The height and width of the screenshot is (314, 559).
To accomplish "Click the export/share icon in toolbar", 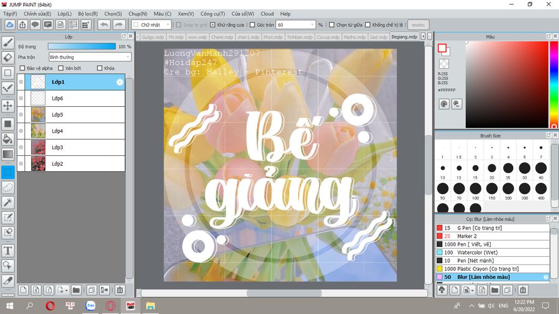I will point(22,25).
